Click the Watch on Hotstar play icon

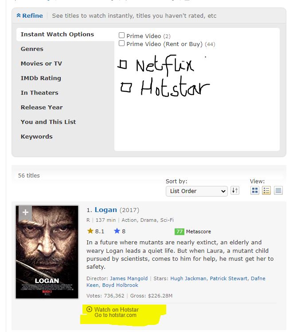(90, 309)
